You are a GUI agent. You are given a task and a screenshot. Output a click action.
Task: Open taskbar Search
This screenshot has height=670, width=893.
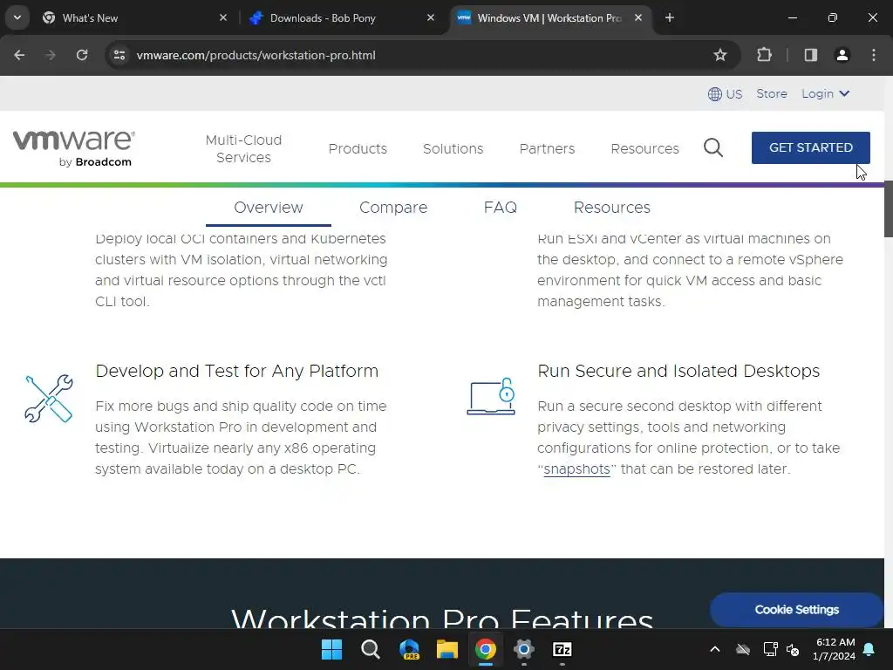tap(370, 649)
